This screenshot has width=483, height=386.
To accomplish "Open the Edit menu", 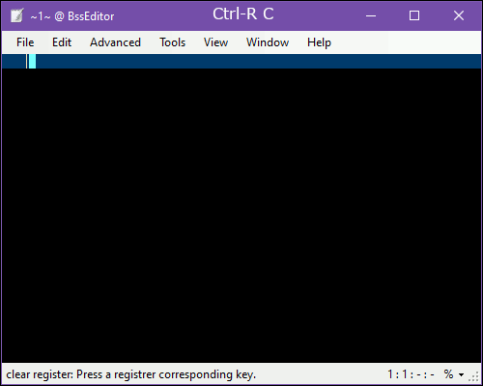I will (x=62, y=42).
